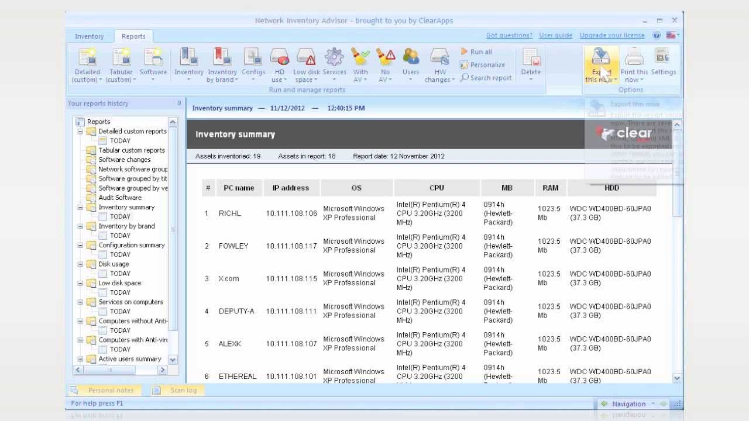Screen dimensions: 749x421
Task: Click Upgrade your license link
Action: point(611,35)
